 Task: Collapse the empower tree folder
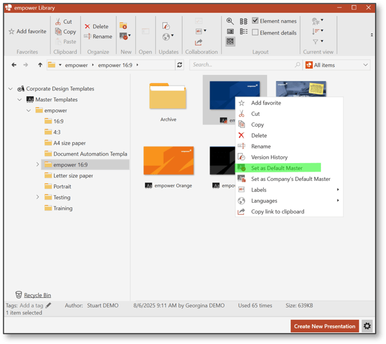coord(29,110)
